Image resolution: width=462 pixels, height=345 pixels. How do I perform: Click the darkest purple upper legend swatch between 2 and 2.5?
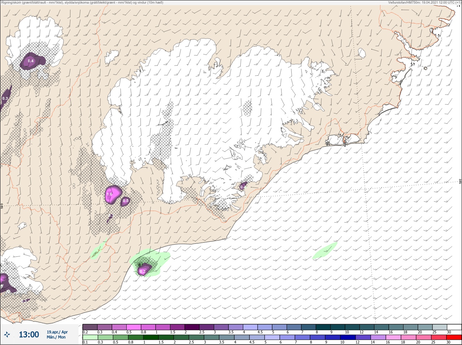point(192,327)
